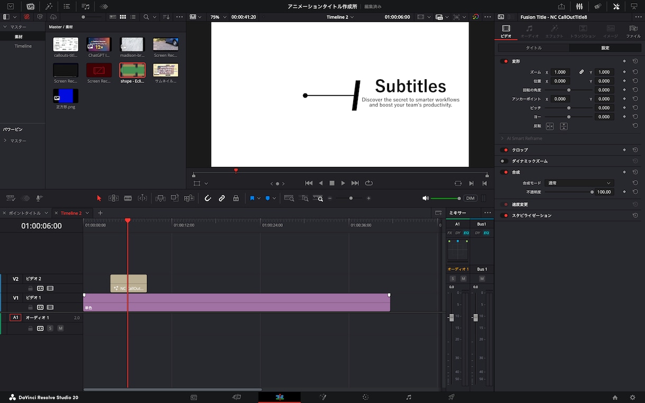Screen dimensions: 645x403
Task: Click the Home project manager icon
Action: [615, 397]
